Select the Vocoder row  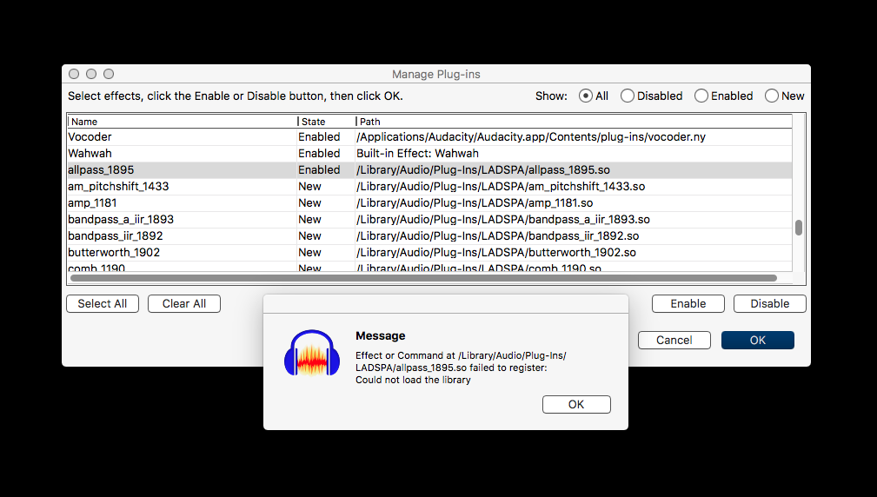[429, 137]
